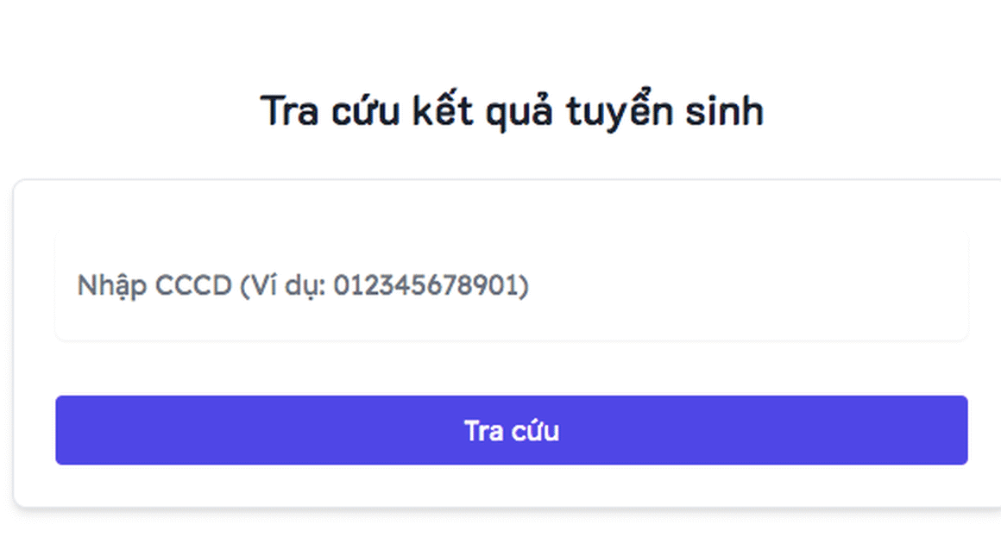This screenshot has height=543, width=1001.
Task: Select the CCCD input field
Action: [x=513, y=285]
